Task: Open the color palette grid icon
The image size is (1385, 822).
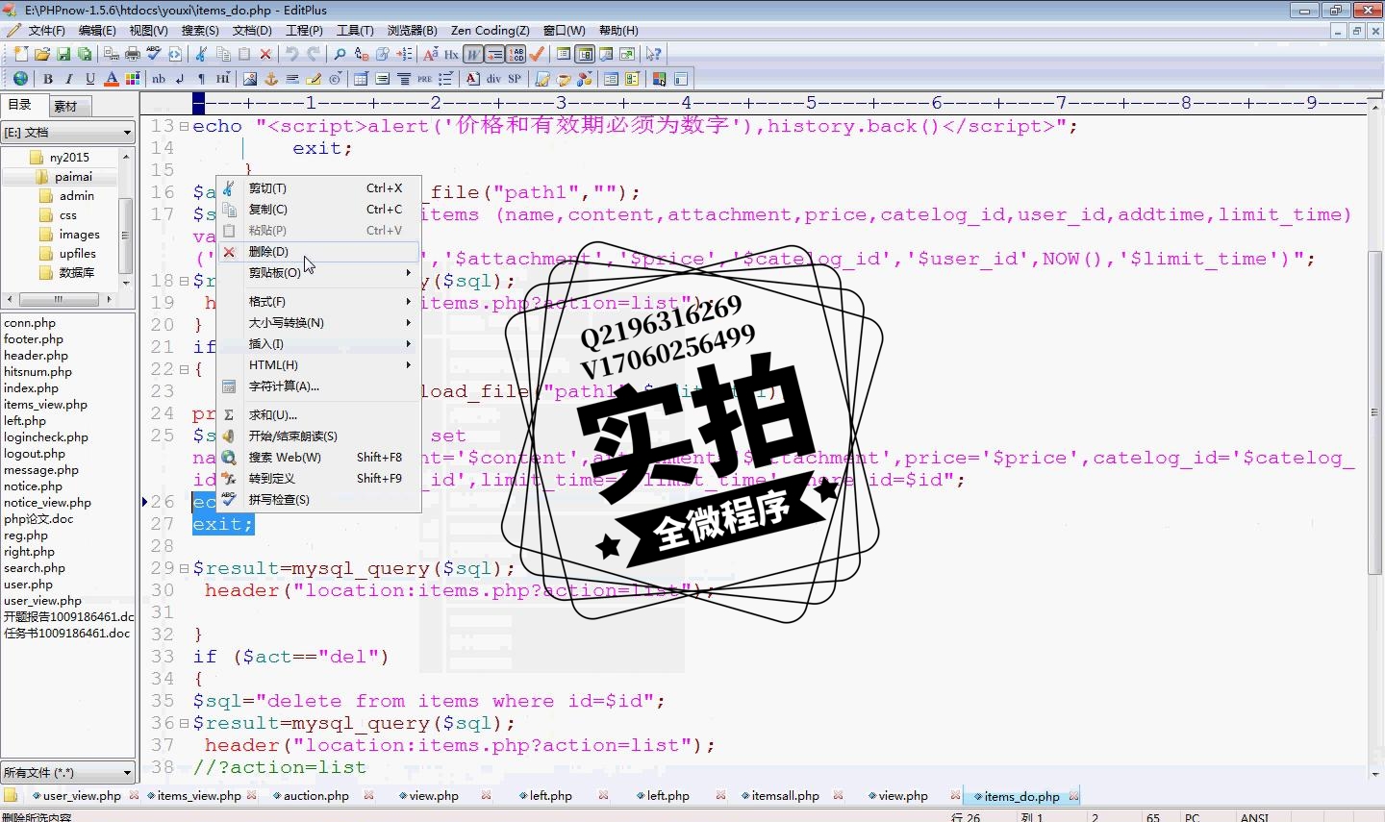Action: pyautogui.click(x=133, y=79)
